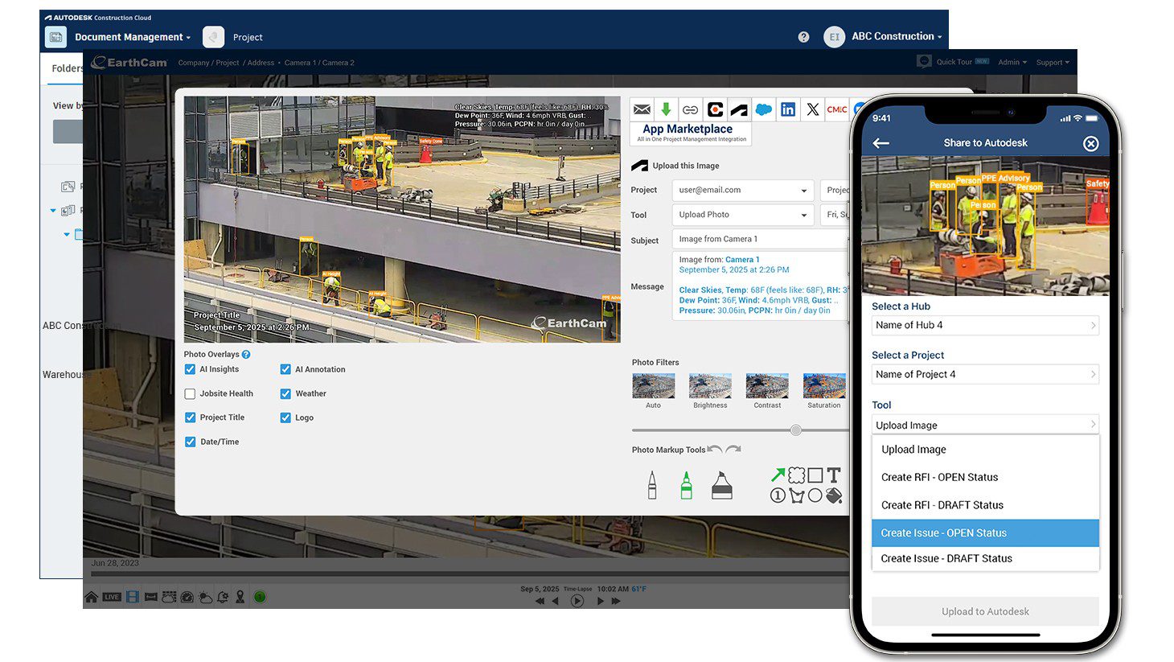This screenshot has width=1174, height=662.
Task: Click the Upload to Autodesk button
Action: [x=985, y=611]
